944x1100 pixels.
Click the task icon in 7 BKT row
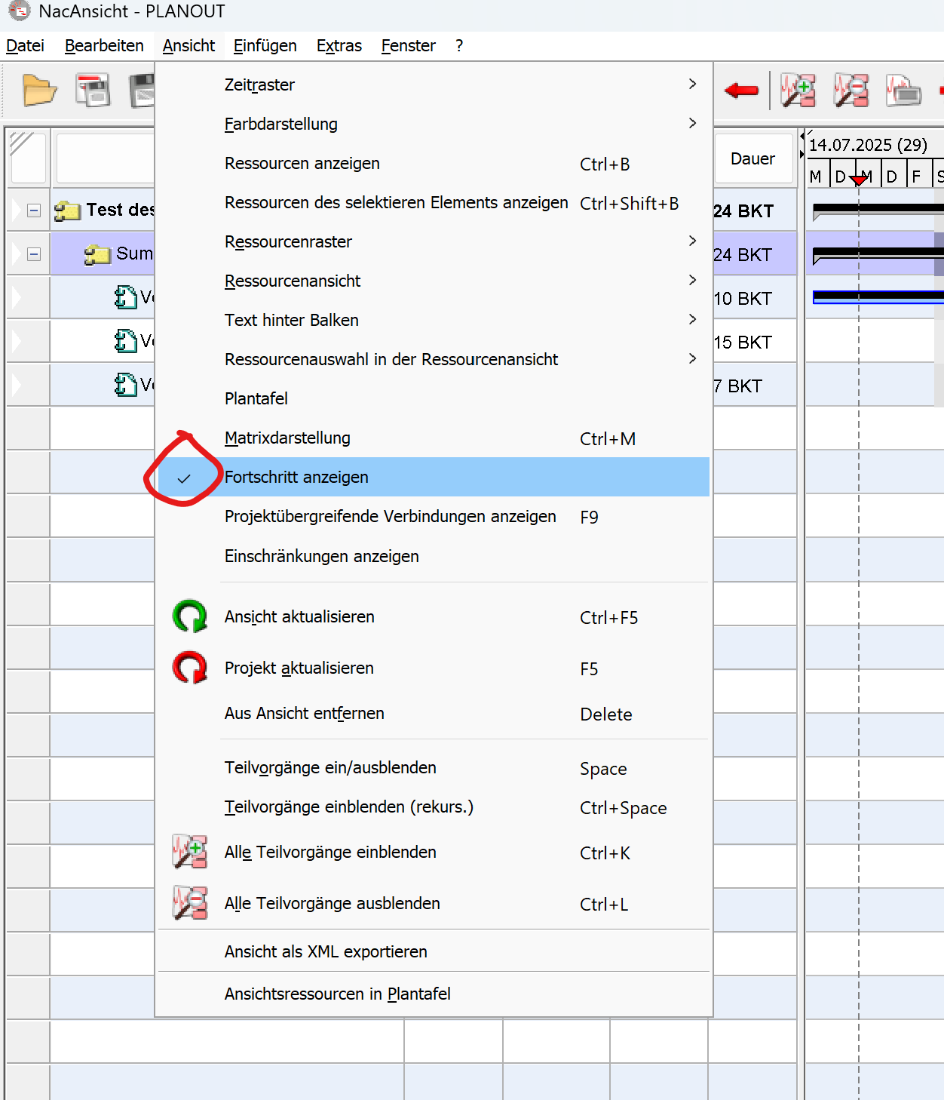125,385
